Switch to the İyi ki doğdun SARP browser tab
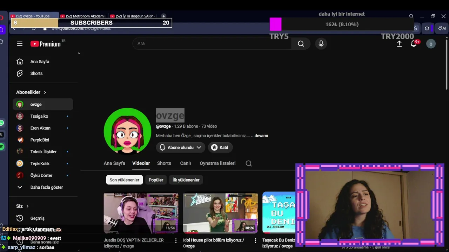 133,16
